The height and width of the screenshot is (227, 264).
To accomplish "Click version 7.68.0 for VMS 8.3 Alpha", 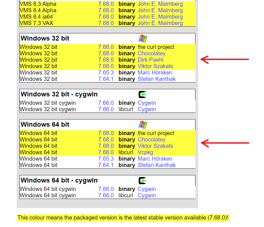I will [106, 4].
